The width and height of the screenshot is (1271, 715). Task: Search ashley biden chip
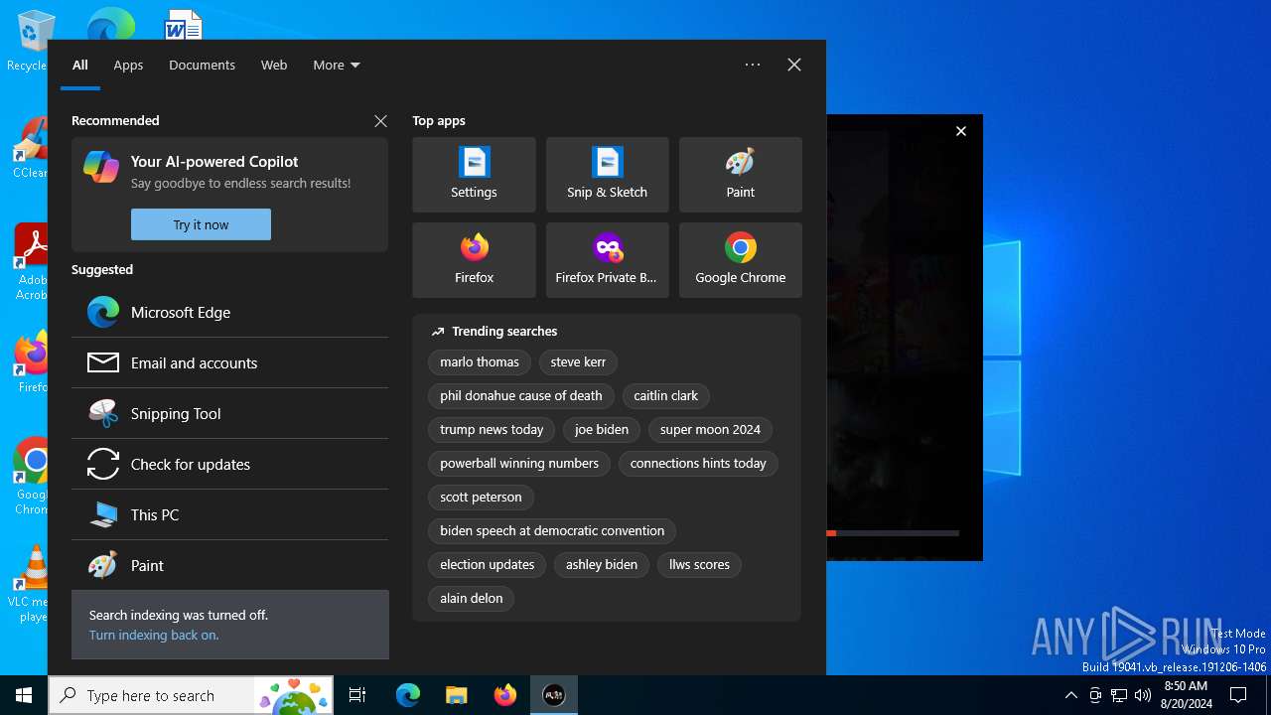602,565
